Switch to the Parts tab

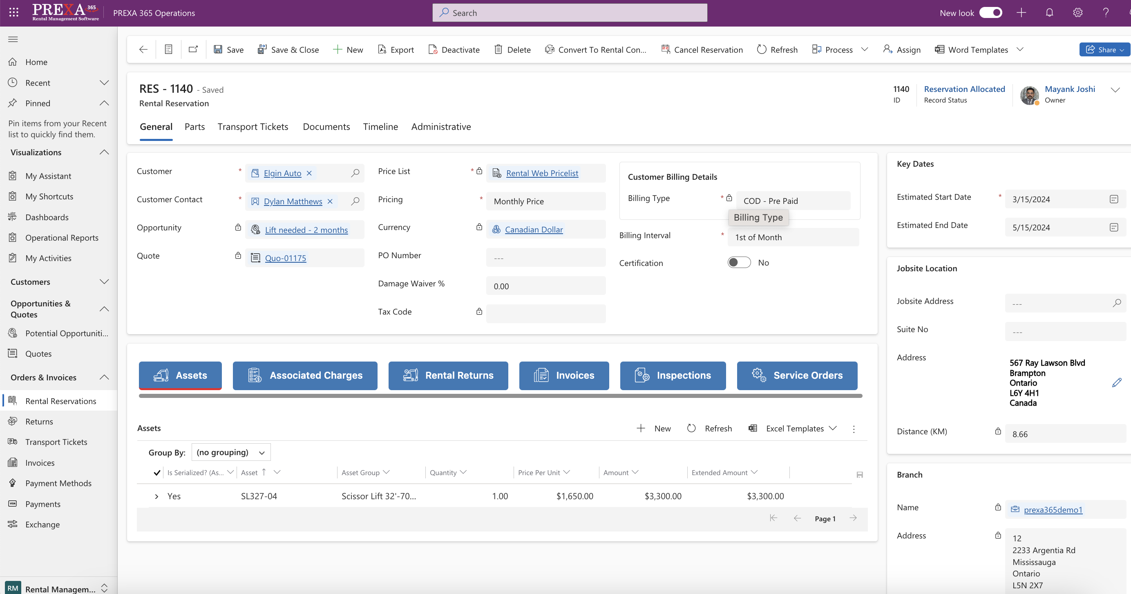coord(194,126)
